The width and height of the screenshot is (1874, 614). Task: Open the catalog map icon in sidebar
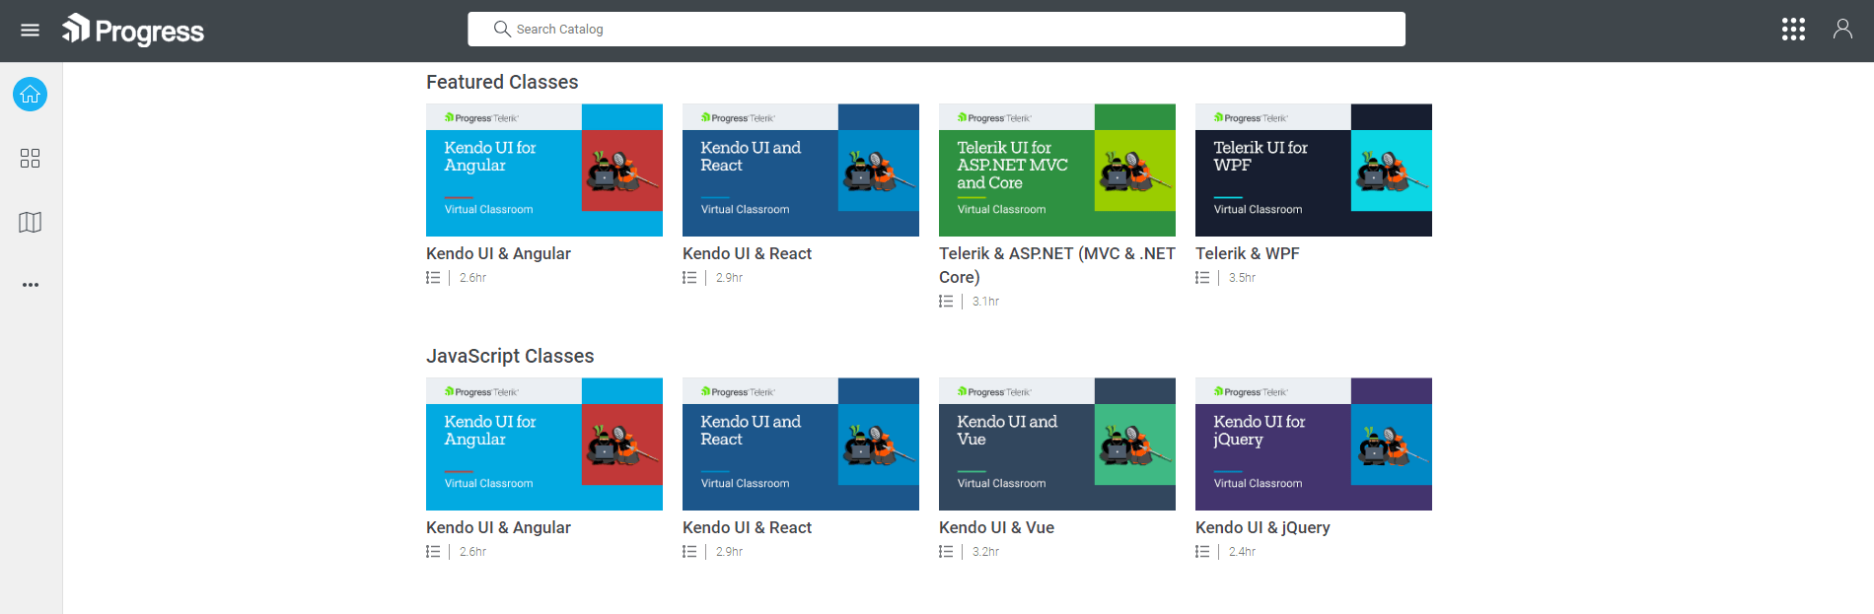[30, 222]
